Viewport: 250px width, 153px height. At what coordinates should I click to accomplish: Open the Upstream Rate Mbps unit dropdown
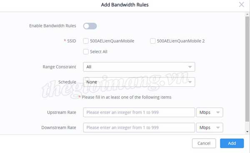point(210,112)
